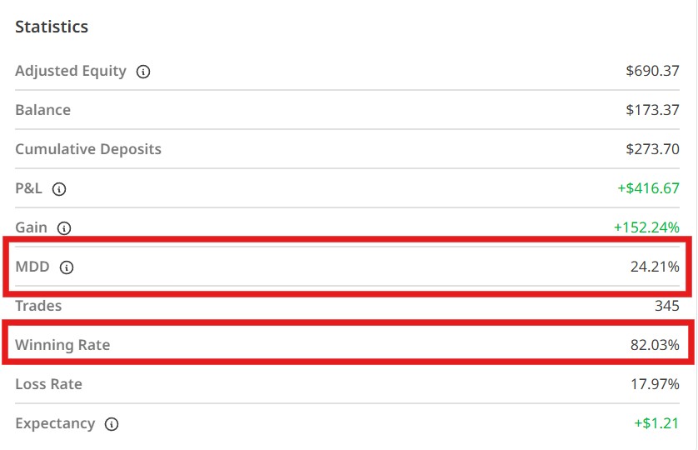Screen dimensions: 698x450
Task: Click the Balance label
Action: (x=42, y=110)
